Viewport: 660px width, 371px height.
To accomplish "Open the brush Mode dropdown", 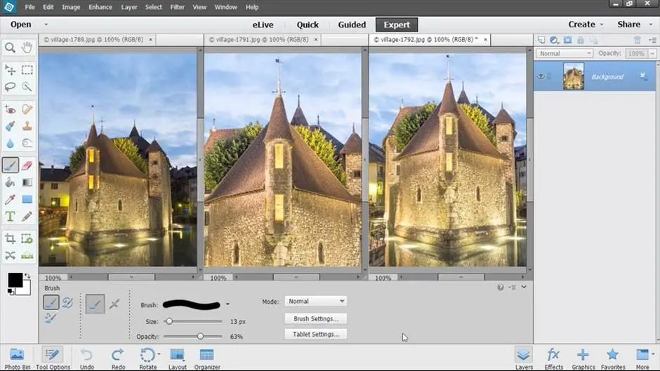I will [315, 301].
